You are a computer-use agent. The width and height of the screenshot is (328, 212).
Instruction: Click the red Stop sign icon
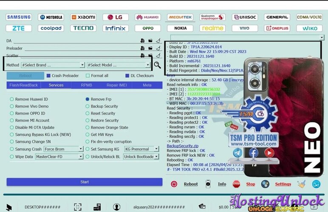click(236, 184)
